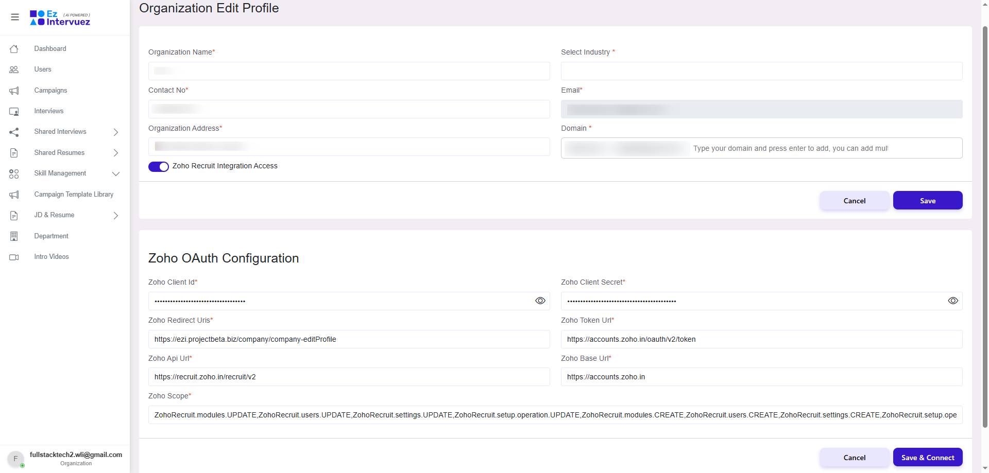Disable Zoho Recruit Integration Access toggle
This screenshot has height=473, width=989.
[x=159, y=166]
